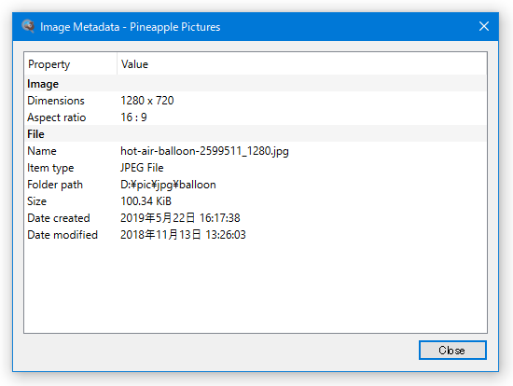Select the Dimensions row

click(x=256, y=101)
